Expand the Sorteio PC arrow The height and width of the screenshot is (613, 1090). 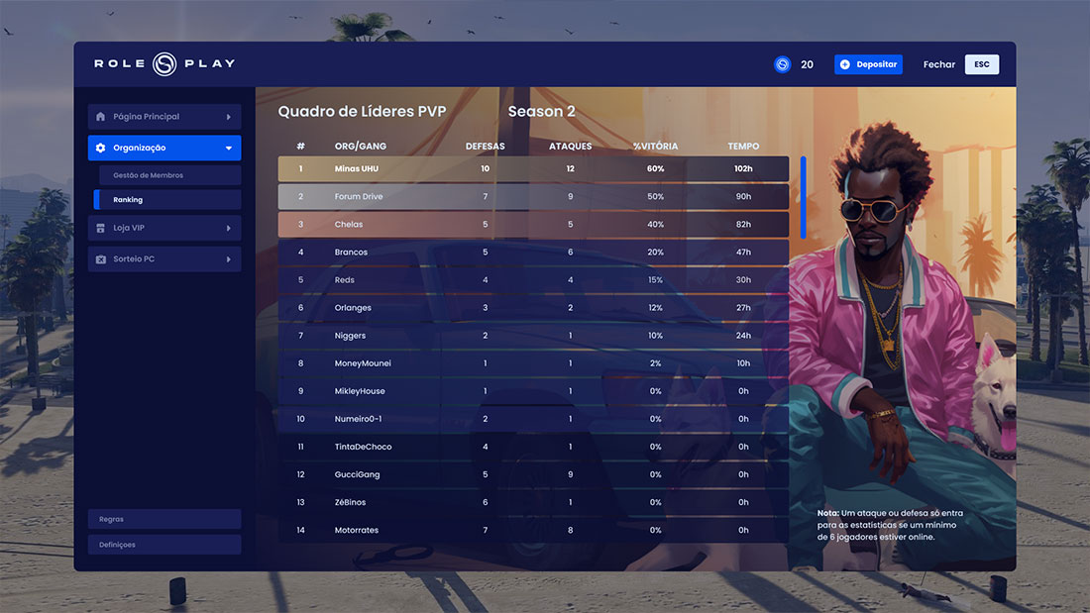pos(229,259)
